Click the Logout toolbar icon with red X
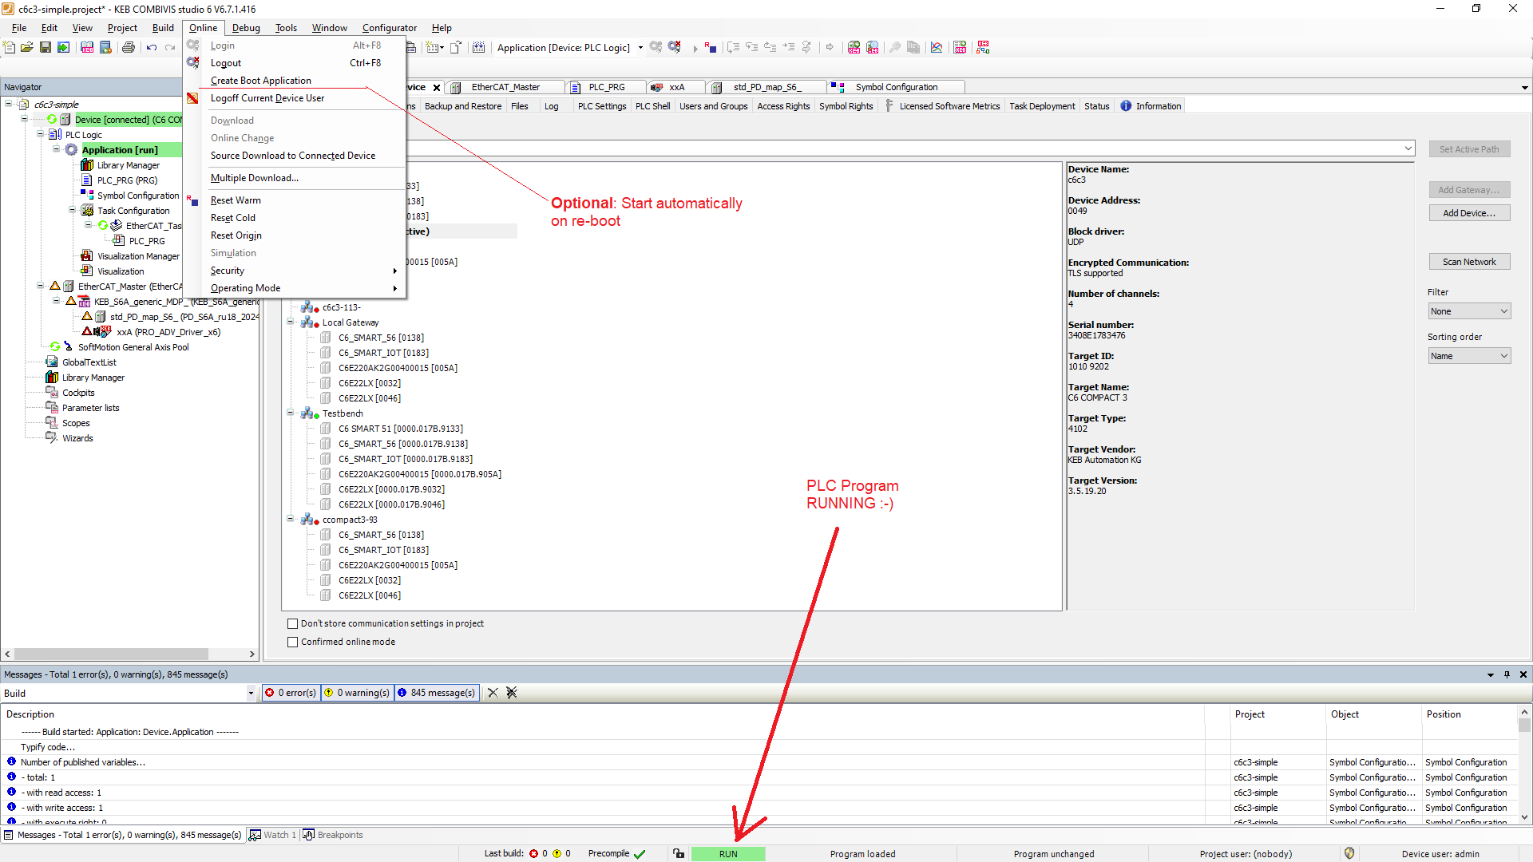The image size is (1533, 862). click(x=675, y=48)
